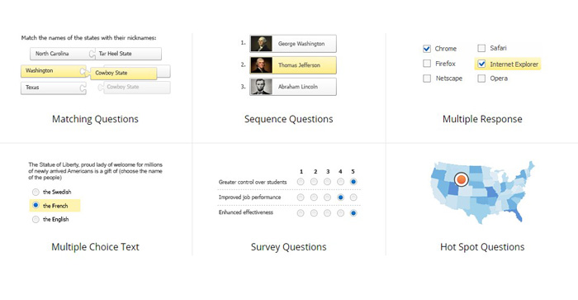Click the orange hot spot marker on map

pyautogui.click(x=461, y=179)
